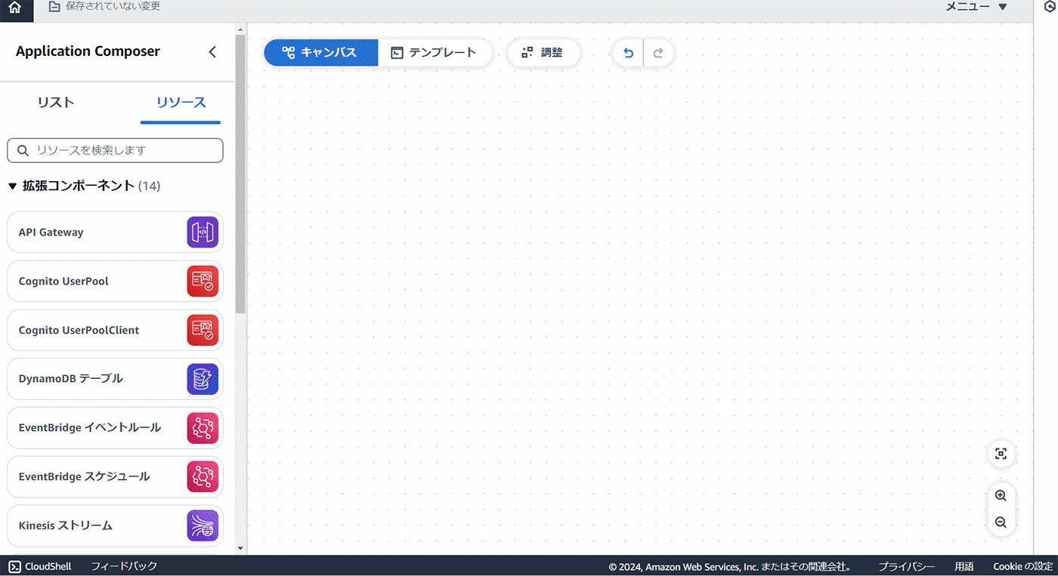Open the 用語 link
Screen dimensions: 1058x576
(x=964, y=566)
